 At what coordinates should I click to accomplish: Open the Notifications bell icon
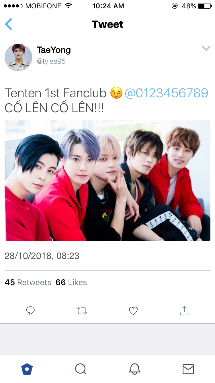(134, 369)
